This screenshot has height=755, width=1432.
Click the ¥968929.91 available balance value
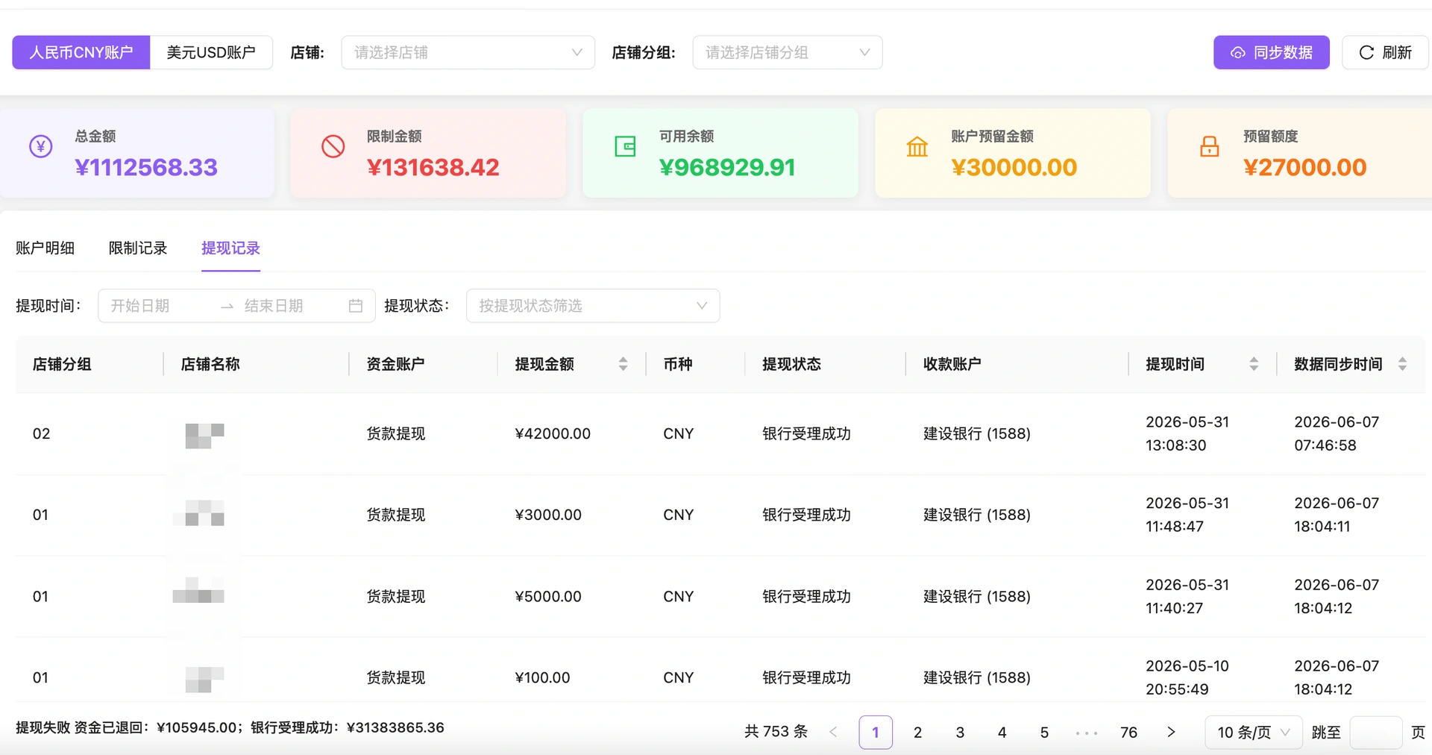click(x=727, y=167)
